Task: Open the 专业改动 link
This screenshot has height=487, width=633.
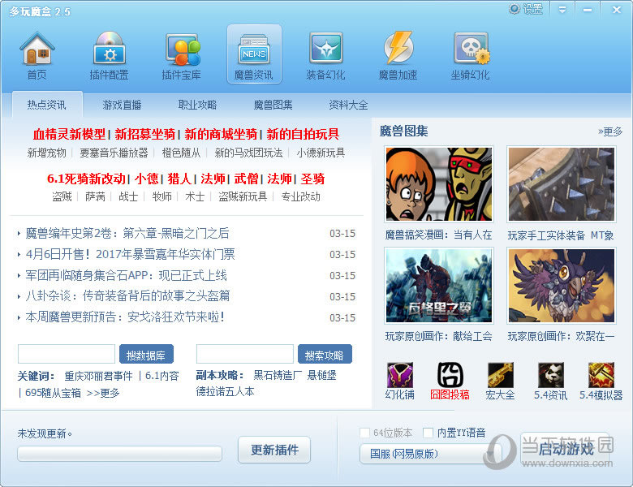Action: tap(301, 196)
